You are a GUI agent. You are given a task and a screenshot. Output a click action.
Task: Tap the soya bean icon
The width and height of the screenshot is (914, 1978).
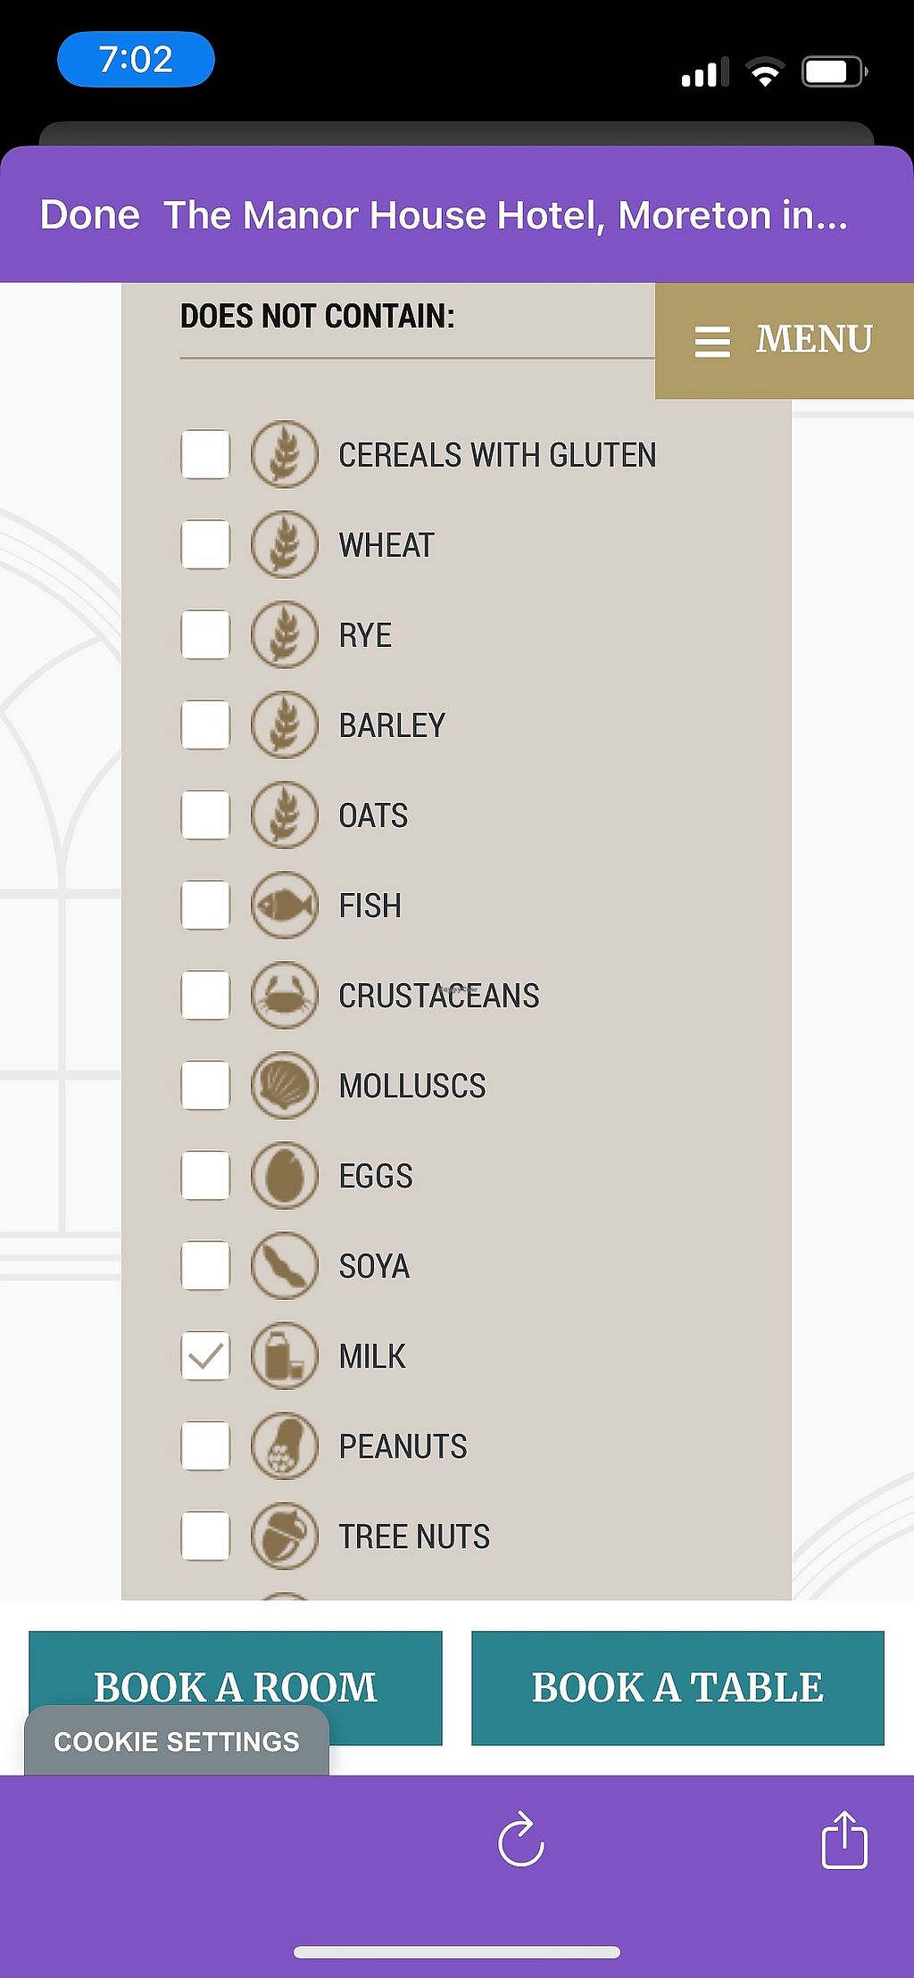coord(284,1266)
